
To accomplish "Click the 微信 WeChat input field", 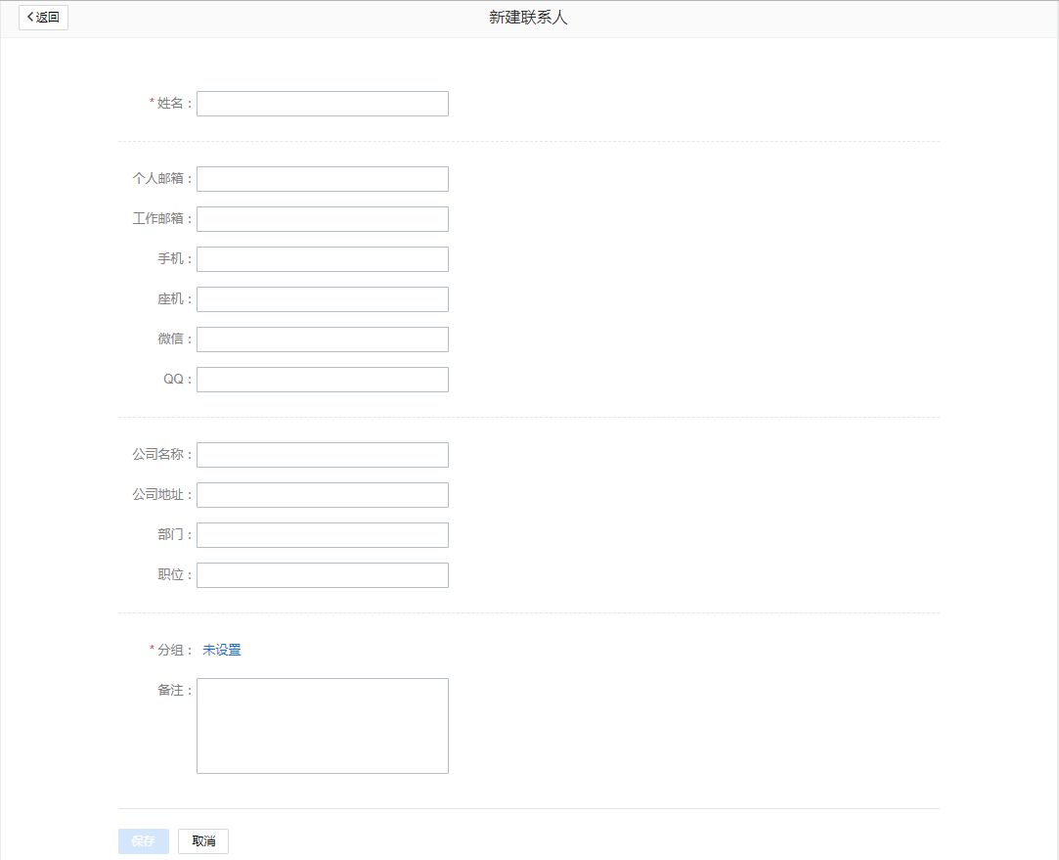I will [x=322, y=339].
